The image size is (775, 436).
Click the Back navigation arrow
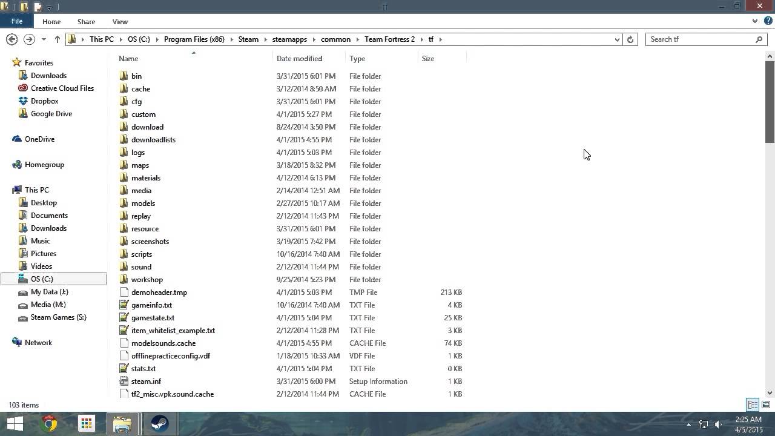(x=12, y=39)
